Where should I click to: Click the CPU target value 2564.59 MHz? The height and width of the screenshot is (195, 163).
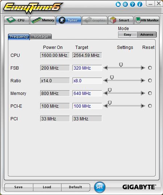pos(87,55)
